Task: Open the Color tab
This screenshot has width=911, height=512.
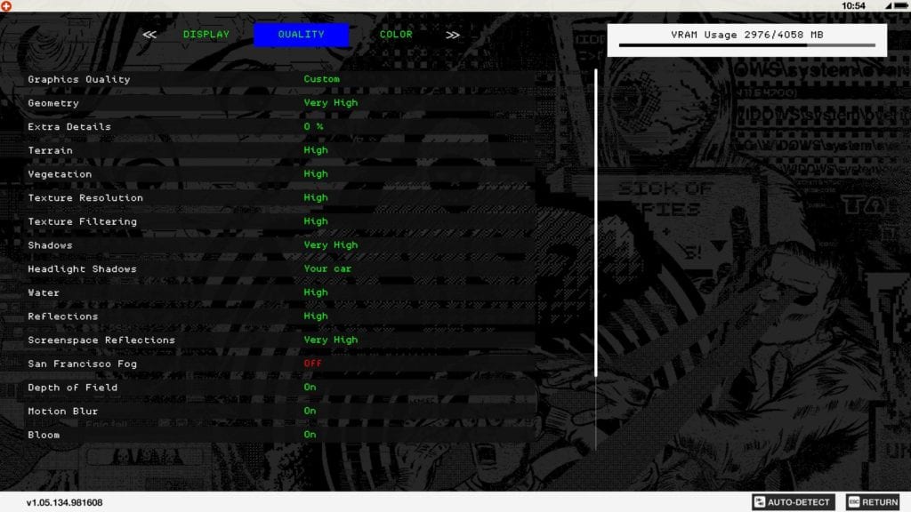Action: (396, 35)
